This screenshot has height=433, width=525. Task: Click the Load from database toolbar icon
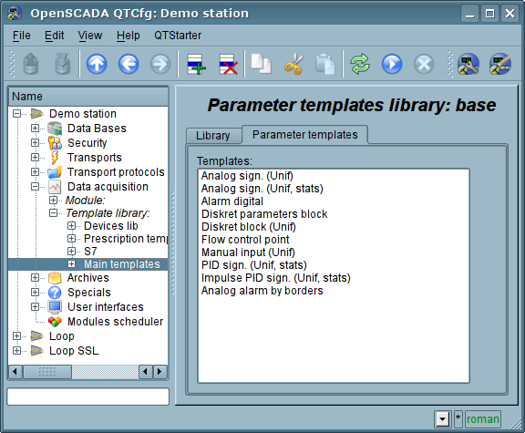(x=31, y=64)
